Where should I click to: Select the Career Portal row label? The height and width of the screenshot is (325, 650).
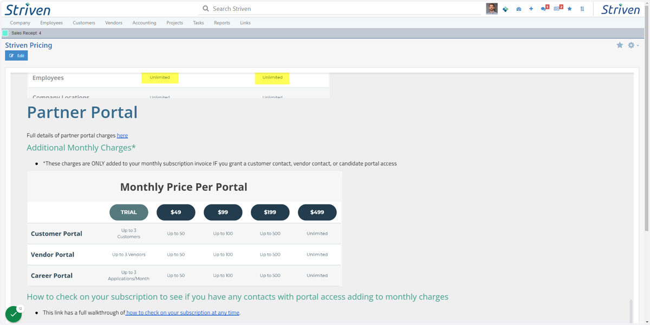(x=51, y=275)
